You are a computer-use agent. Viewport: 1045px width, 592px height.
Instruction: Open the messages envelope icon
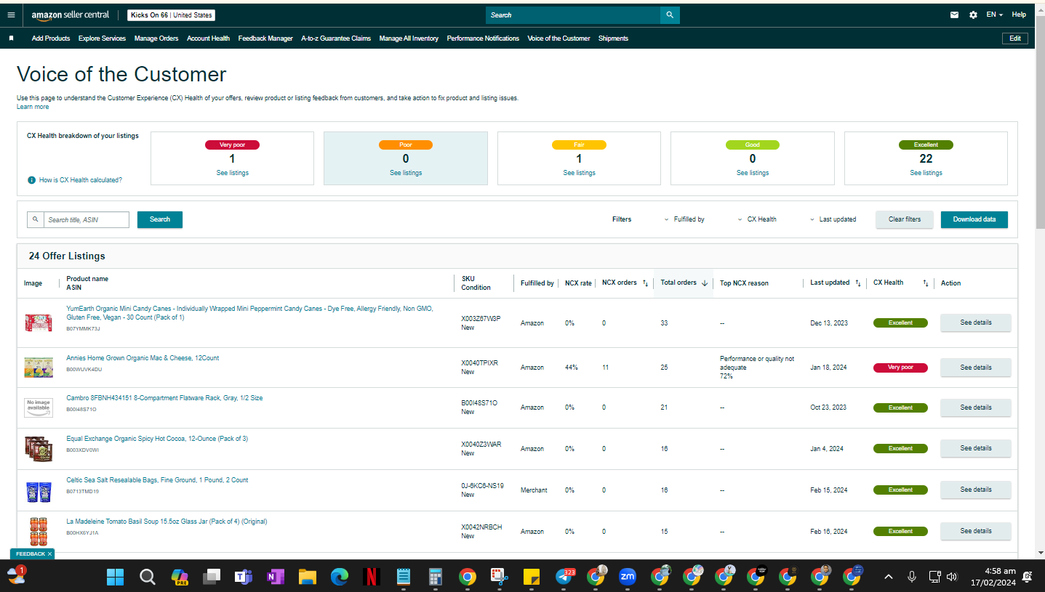click(x=955, y=15)
